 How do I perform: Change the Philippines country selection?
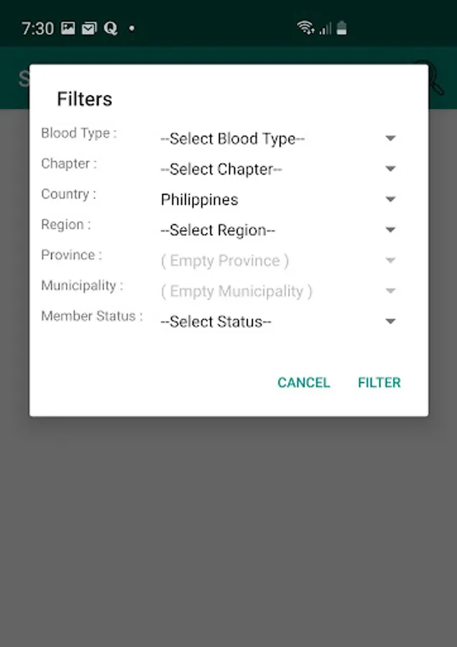pos(277,200)
